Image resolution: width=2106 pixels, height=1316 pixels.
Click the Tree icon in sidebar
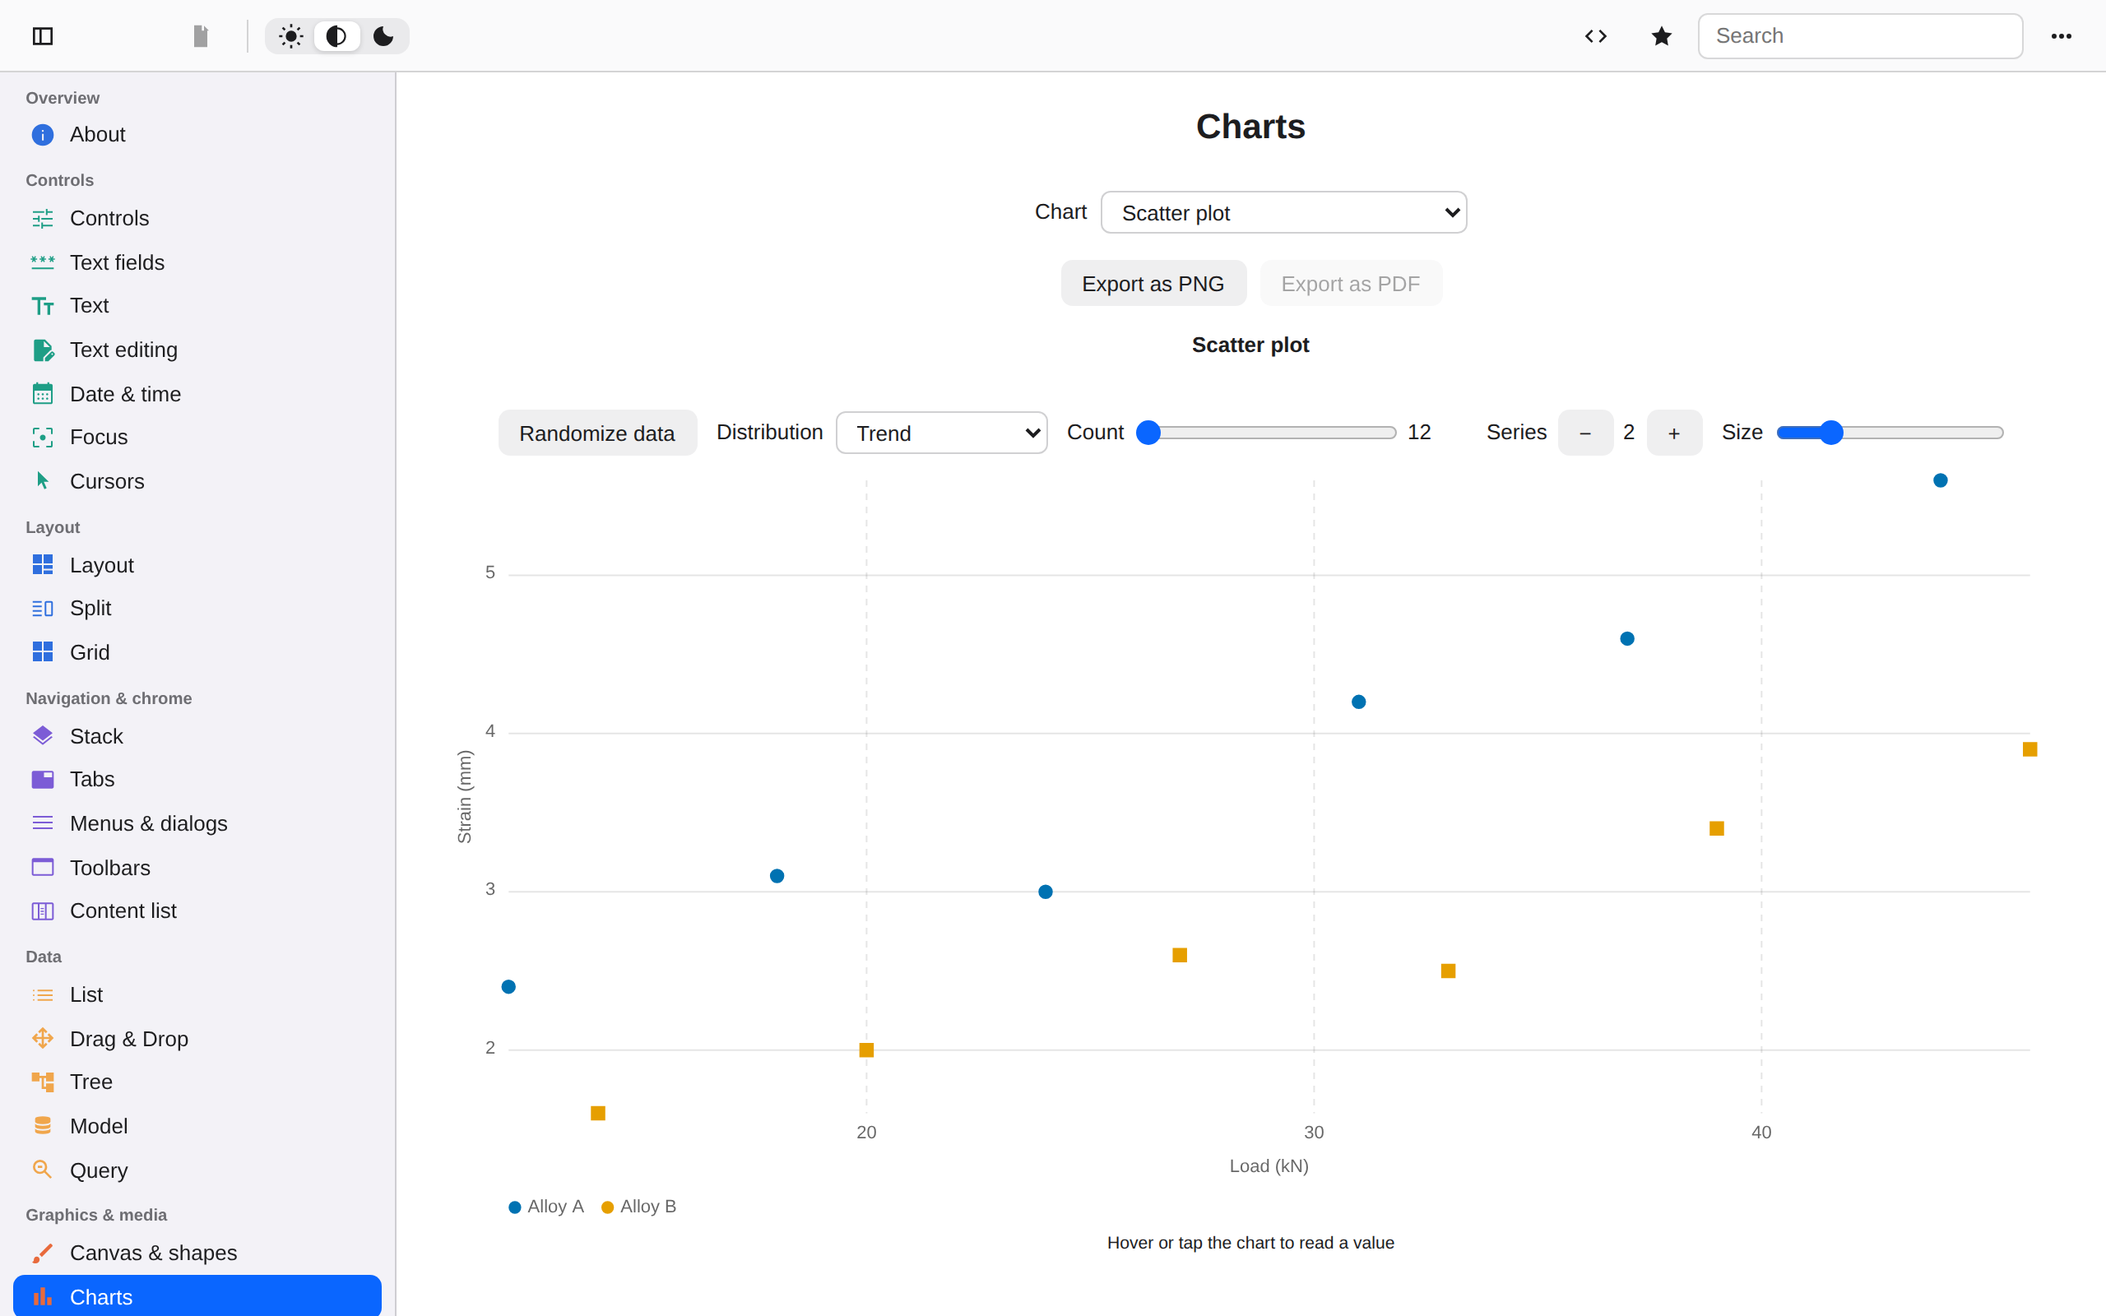[x=43, y=1082]
